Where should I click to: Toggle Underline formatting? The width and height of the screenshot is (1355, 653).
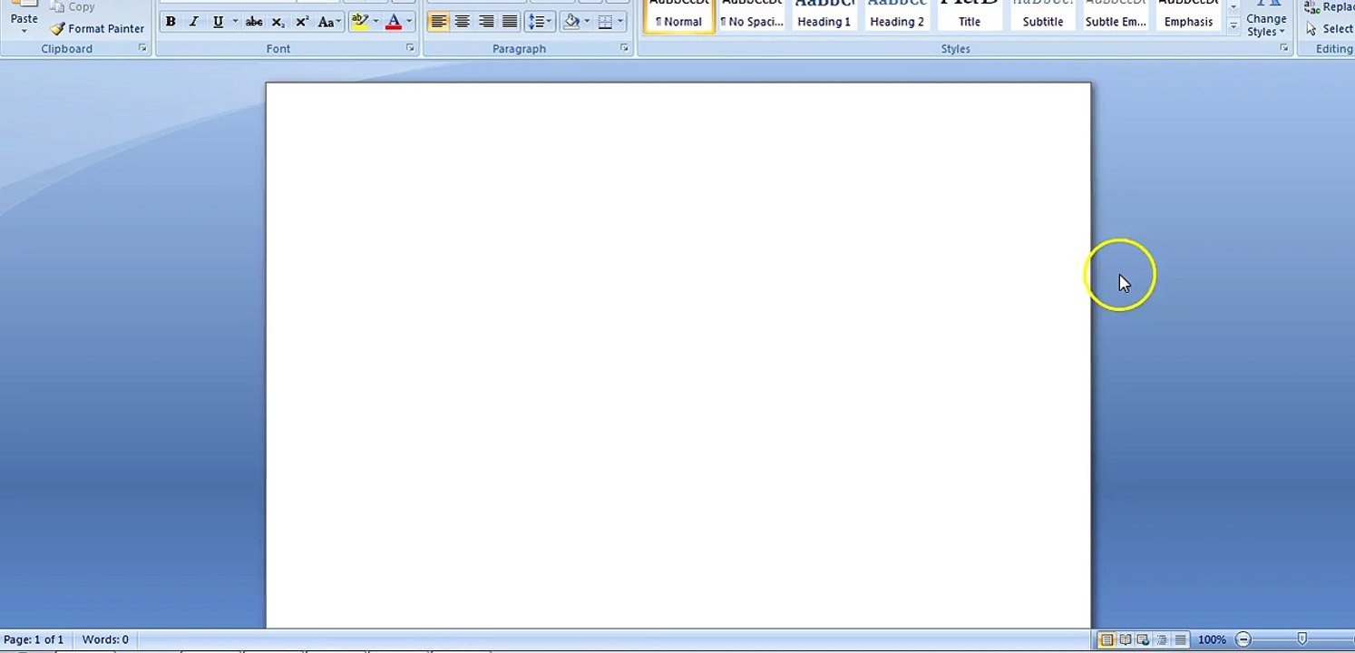click(218, 22)
